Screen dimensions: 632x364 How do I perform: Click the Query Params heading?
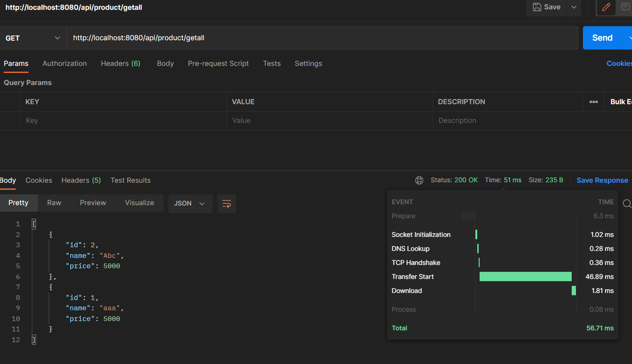point(28,83)
